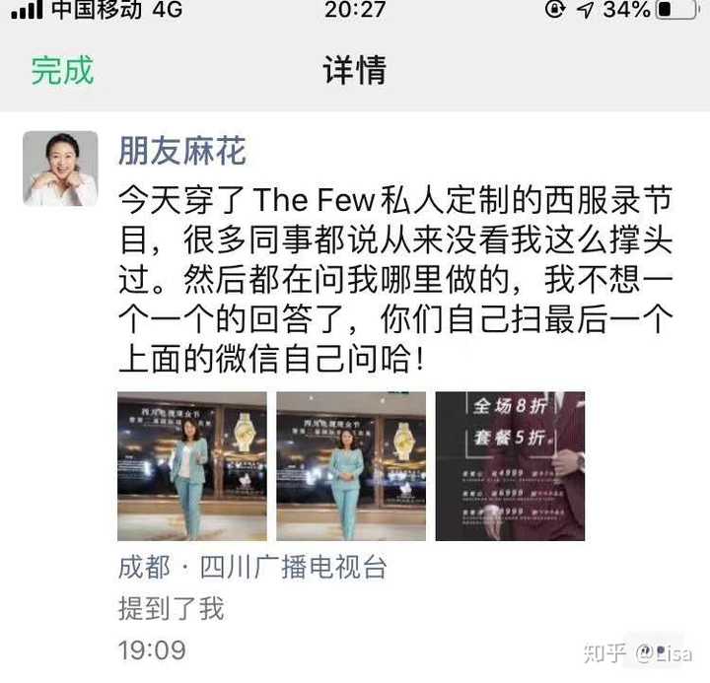
Task: Tap the post's last line 上面的微信自己问哈
Action: [x=272, y=359]
